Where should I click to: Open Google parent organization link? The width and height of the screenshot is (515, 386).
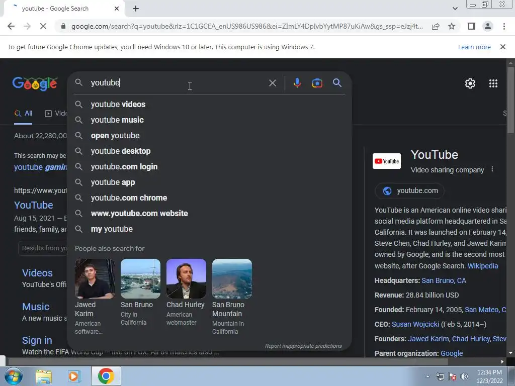pyautogui.click(x=452, y=353)
